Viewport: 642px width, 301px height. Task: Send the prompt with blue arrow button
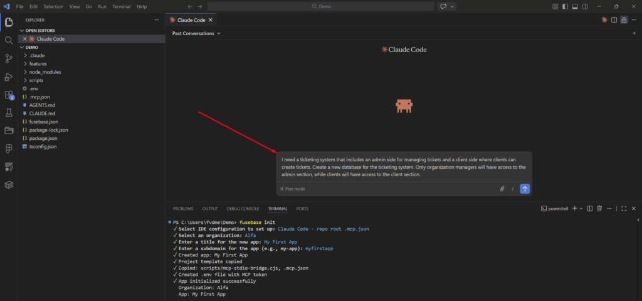pyautogui.click(x=525, y=188)
